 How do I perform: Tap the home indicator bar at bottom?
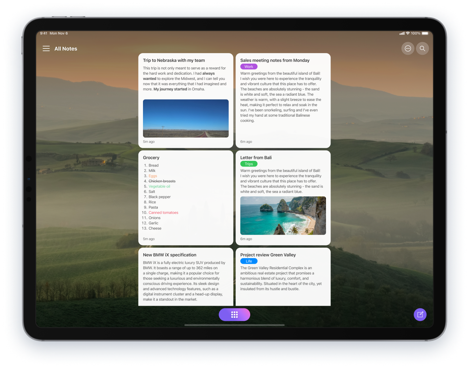234,325
